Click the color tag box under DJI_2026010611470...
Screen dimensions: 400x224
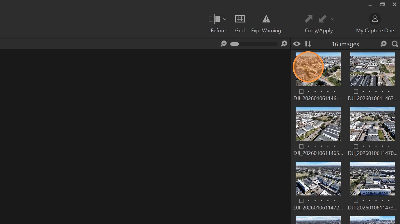[x=356, y=146]
